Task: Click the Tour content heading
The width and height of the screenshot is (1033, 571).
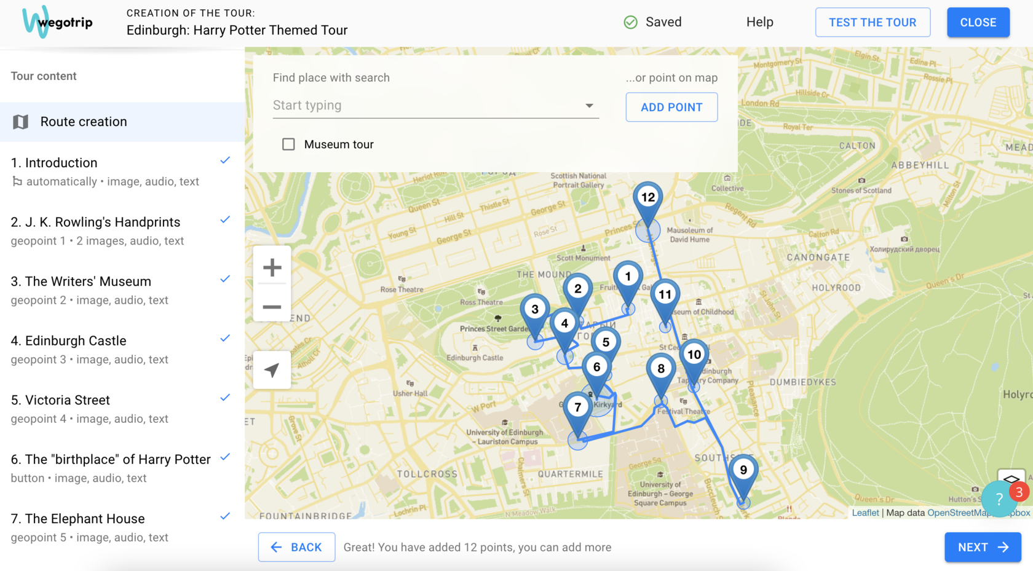Action: point(44,76)
